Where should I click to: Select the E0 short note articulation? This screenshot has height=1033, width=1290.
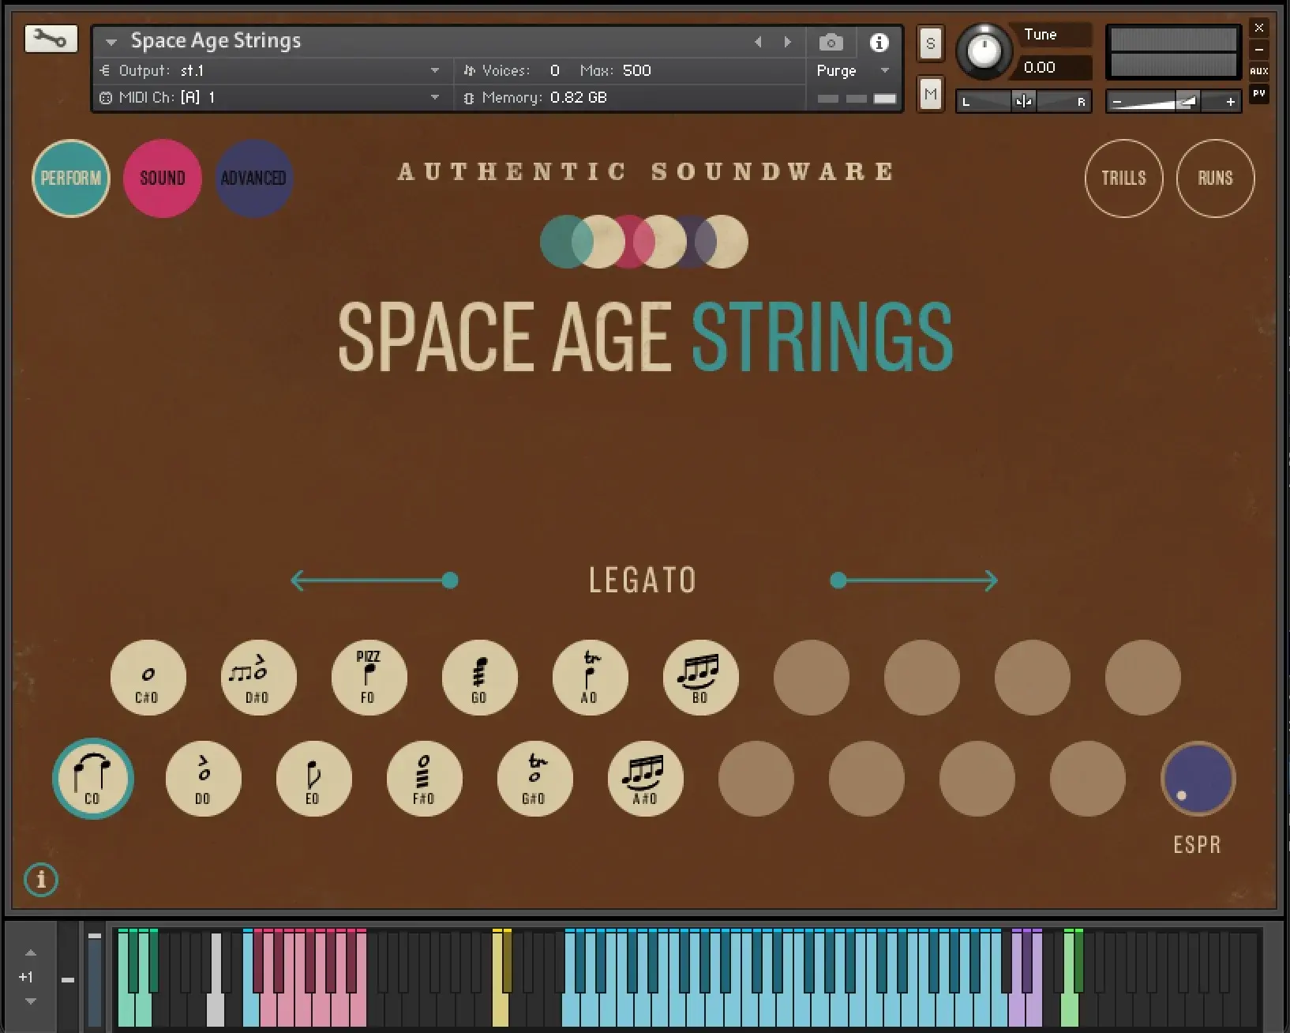313,779
